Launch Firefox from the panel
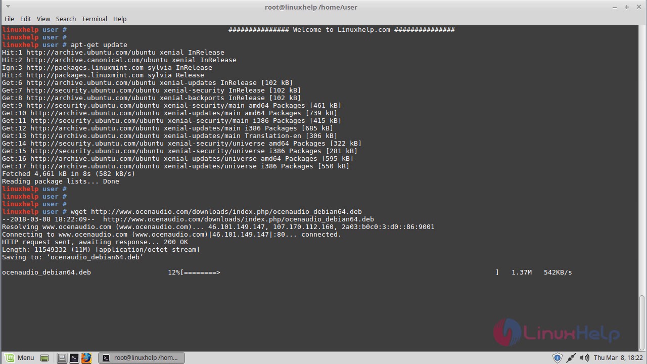 [x=86, y=358]
